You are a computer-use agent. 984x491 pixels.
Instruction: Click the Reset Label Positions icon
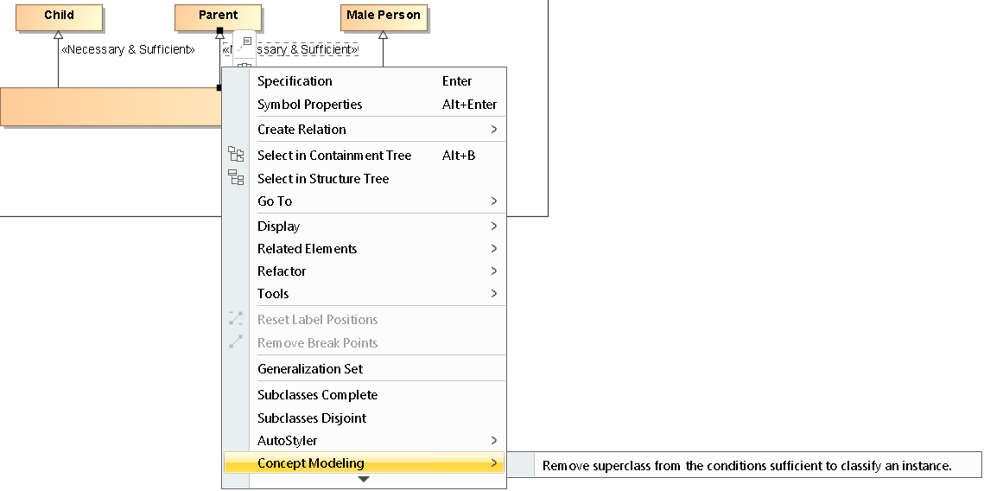[x=236, y=319]
